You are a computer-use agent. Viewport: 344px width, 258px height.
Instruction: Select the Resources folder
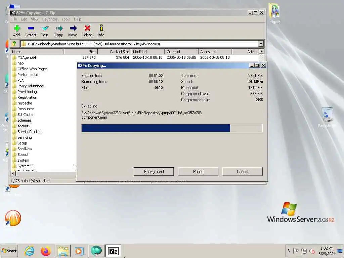click(26, 109)
